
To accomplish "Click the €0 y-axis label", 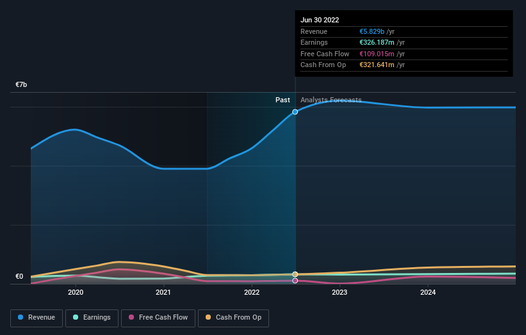I will (x=19, y=276).
